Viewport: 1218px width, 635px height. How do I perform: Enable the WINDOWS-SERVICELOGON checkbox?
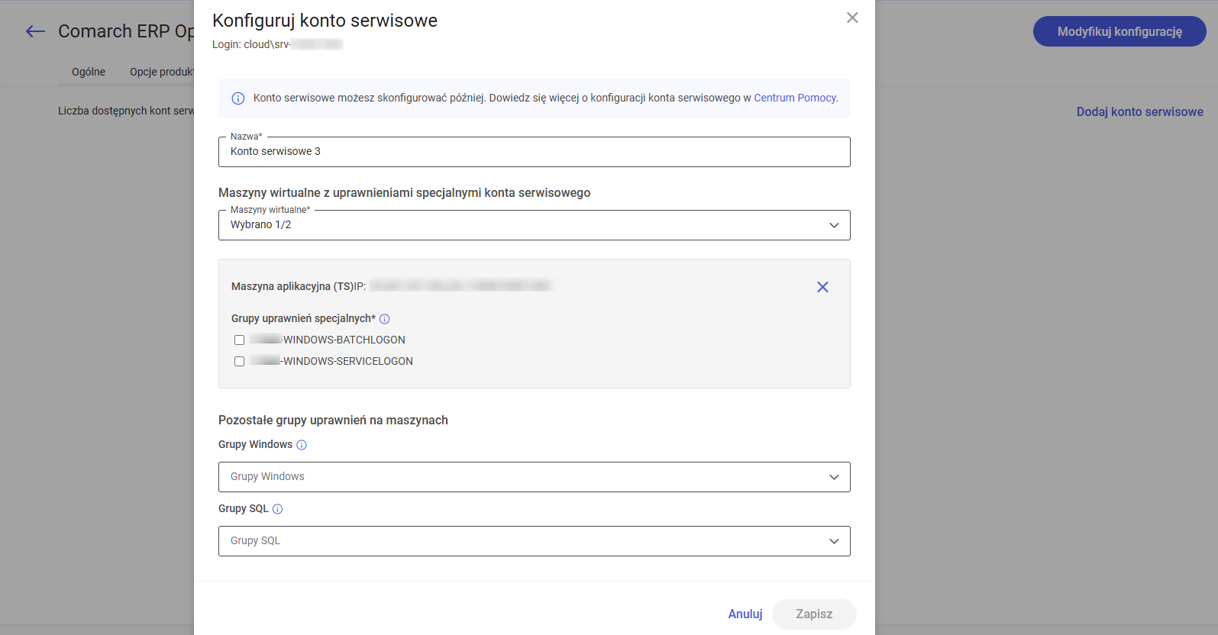tap(240, 362)
